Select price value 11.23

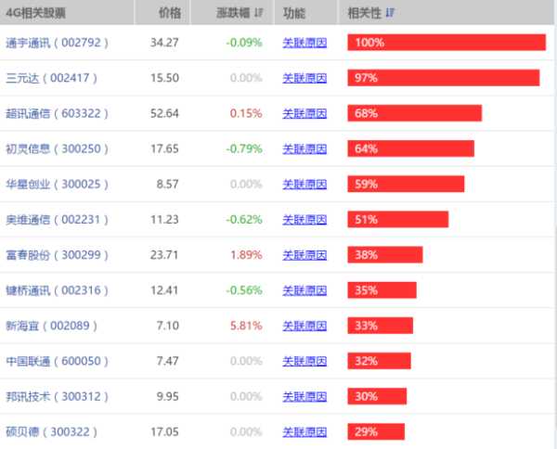point(164,220)
